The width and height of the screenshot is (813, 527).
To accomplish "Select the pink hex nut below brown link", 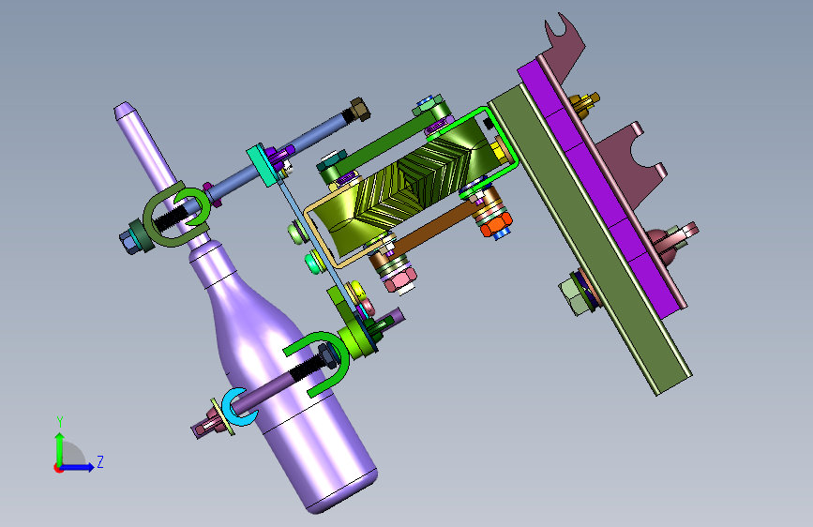I will coord(399,280).
